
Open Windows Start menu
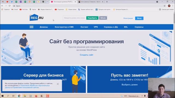2,96
